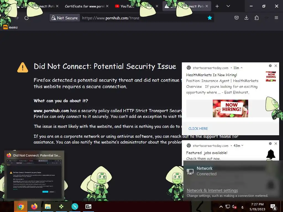Image resolution: width=283 pixels, height=212 pixels.
Task: Open Network & Internet settings link
Action: pos(212,190)
